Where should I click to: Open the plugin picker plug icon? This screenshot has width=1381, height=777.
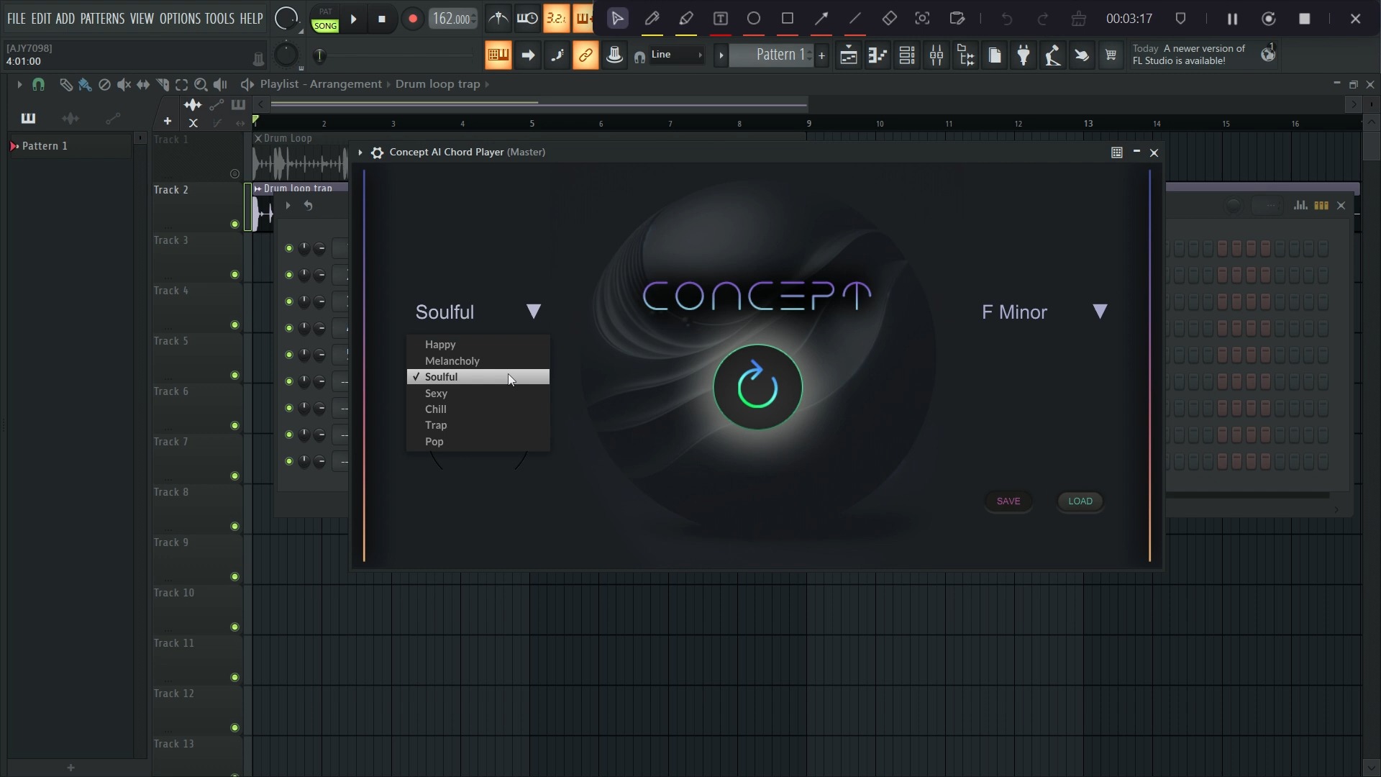pyautogui.click(x=1024, y=55)
